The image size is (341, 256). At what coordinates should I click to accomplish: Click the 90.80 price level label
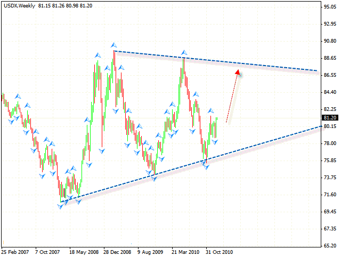330,41
